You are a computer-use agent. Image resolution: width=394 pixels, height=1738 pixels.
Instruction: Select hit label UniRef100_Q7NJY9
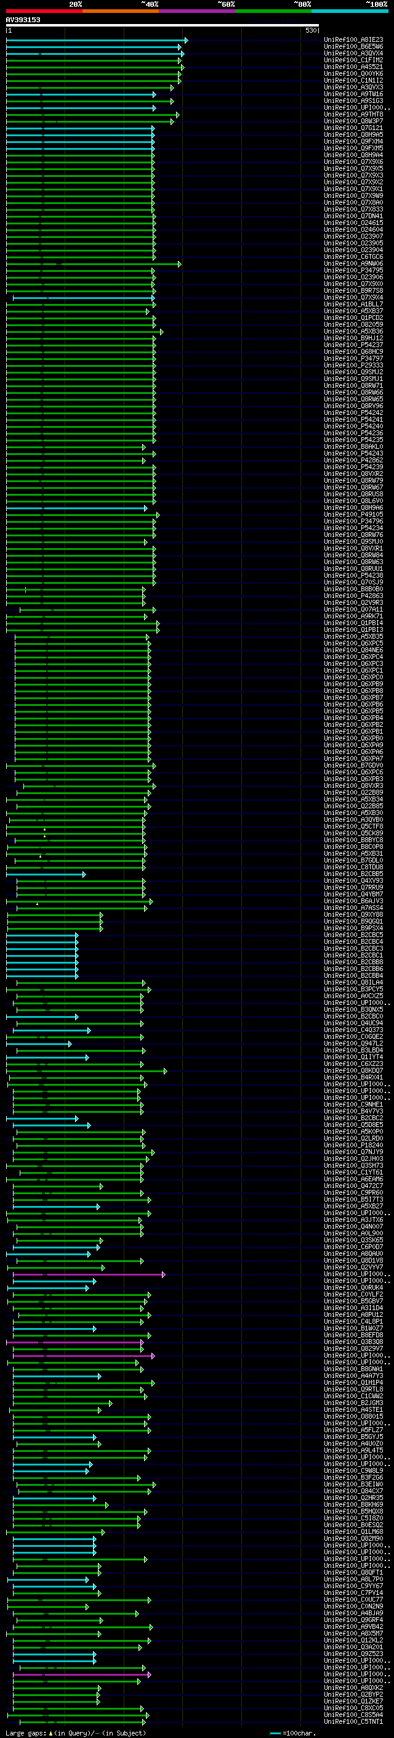click(353, 1152)
